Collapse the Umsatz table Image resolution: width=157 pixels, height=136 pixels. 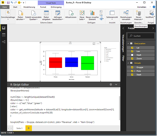tap(128, 63)
